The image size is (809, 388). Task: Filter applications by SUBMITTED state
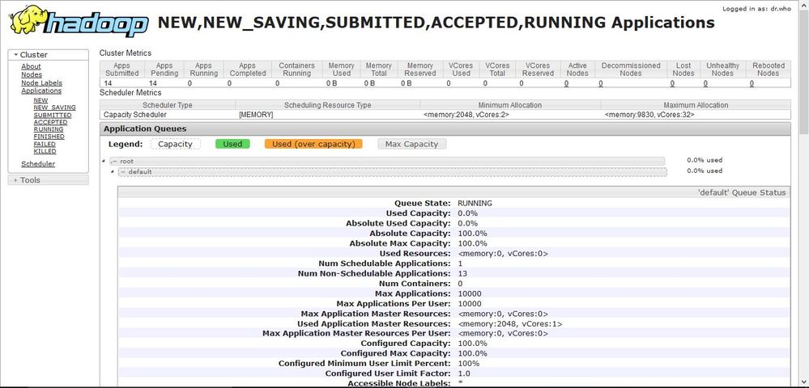pos(53,115)
